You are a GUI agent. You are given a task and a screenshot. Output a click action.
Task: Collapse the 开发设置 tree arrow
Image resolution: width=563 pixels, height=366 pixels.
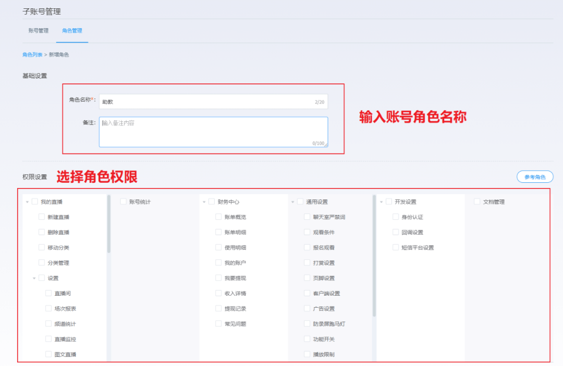coord(382,202)
